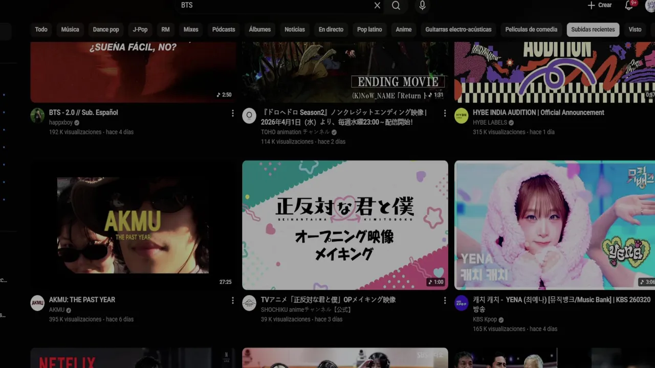
Task: Select the Álbumes filter chip
Action: [260, 30]
